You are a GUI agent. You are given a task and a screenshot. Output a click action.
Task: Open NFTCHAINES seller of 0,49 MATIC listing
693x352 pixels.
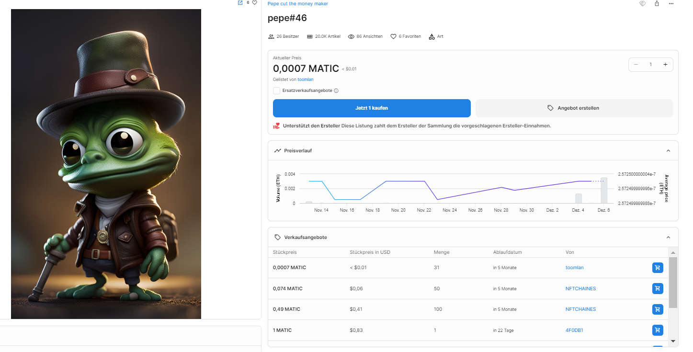tap(581, 309)
